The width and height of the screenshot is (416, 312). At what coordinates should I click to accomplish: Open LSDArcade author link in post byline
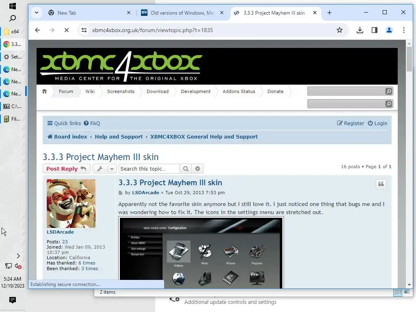tap(146, 193)
